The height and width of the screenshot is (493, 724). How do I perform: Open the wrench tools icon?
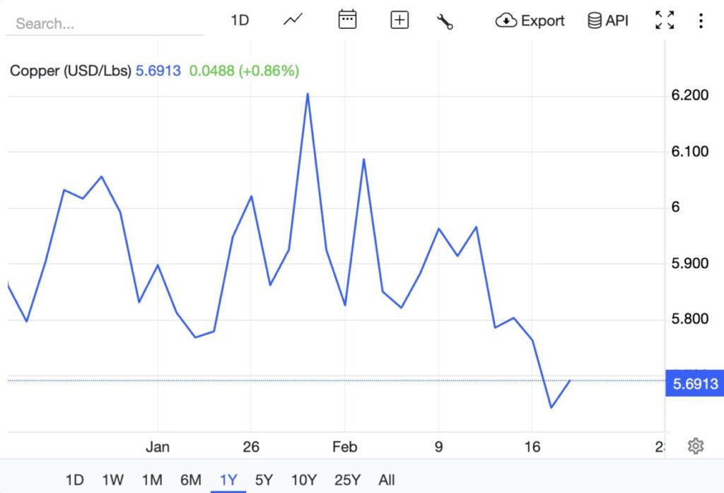(x=445, y=21)
